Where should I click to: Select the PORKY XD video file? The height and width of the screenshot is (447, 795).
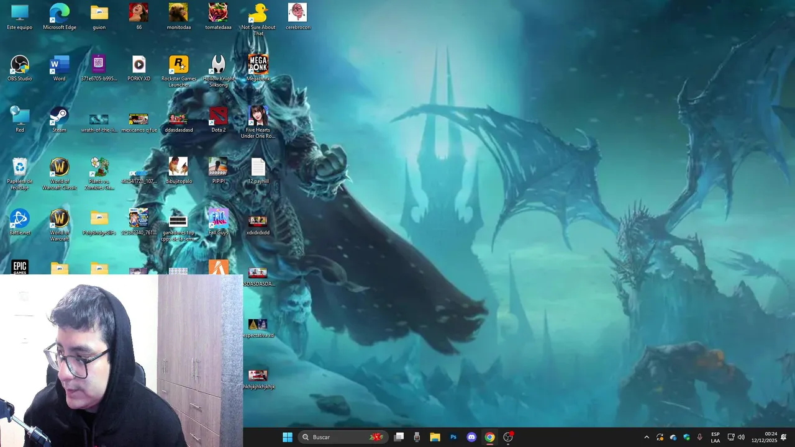coord(139,68)
